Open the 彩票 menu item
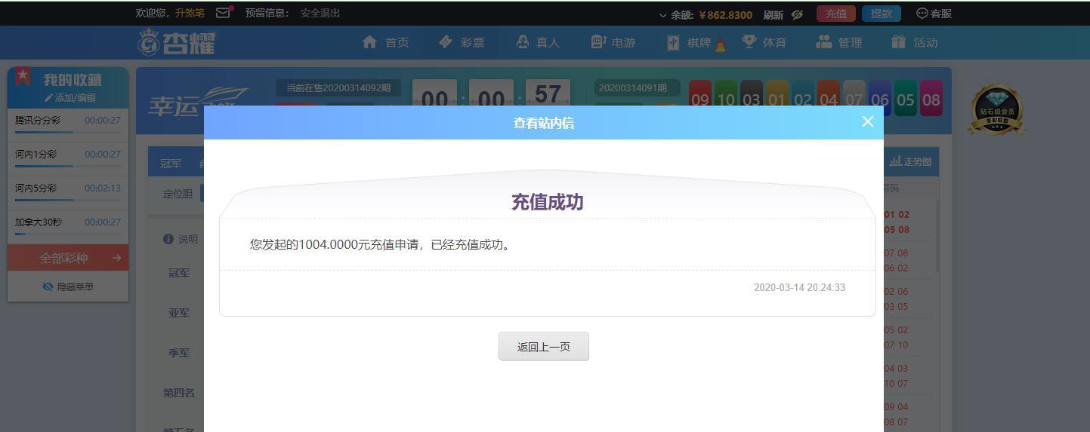The width and height of the screenshot is (1090, 432). pyautogui.click(x=473, y=43)
